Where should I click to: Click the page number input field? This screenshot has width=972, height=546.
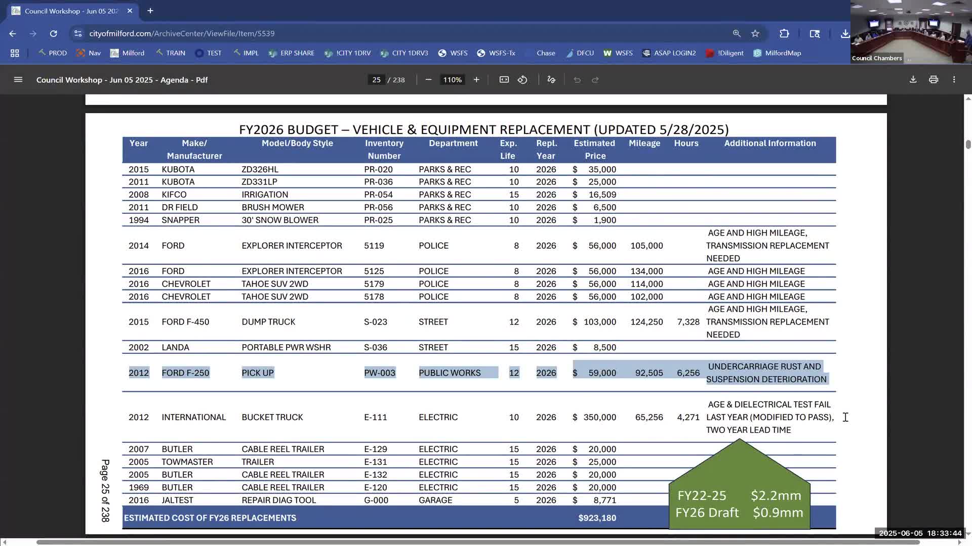point(376,80)
